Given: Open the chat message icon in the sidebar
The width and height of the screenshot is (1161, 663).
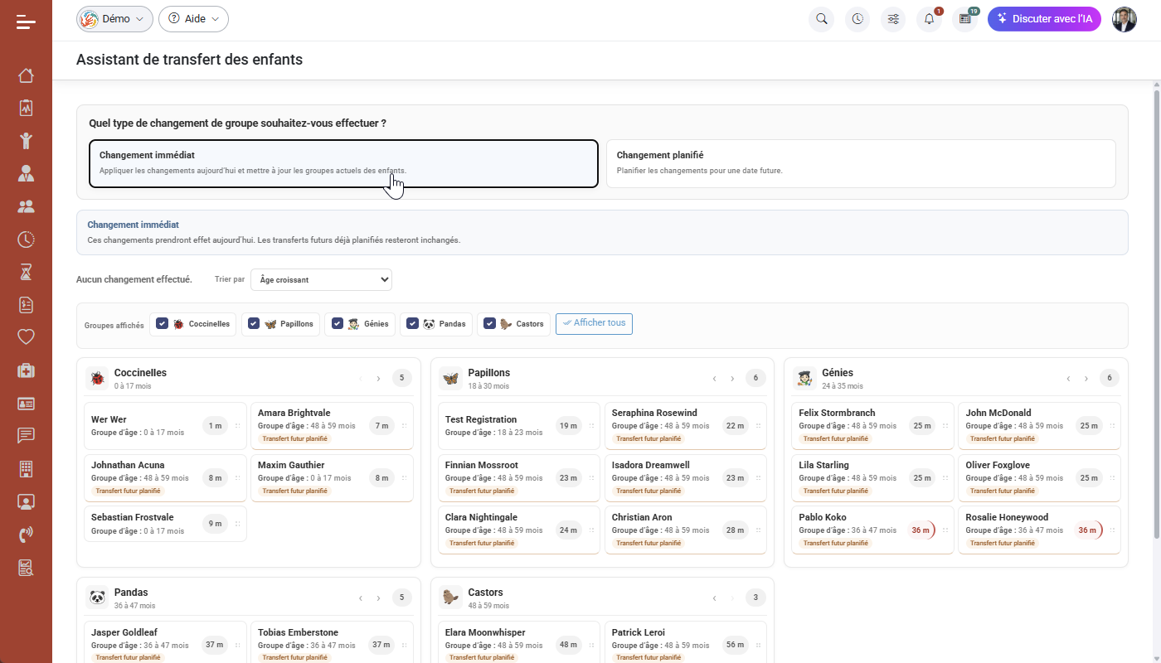Looking at the screenshot, I should (x=26, y=436).
